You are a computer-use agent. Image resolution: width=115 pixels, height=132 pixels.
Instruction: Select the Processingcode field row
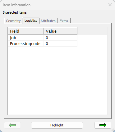tap(43, 43)
